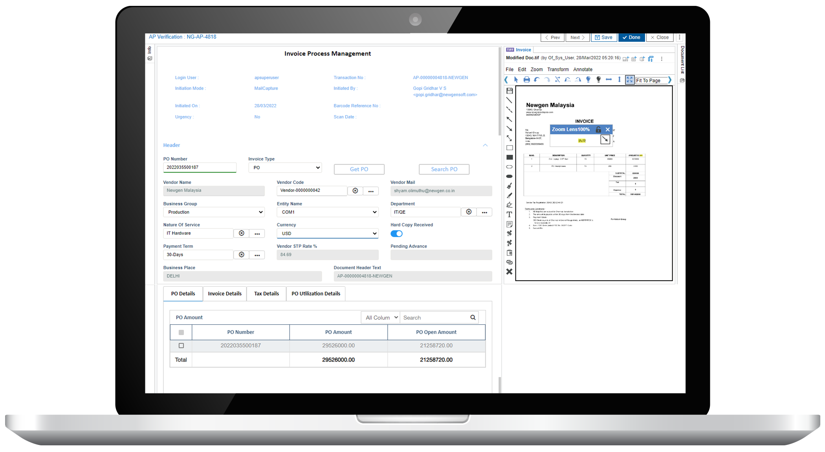The image size is (825, 452).
Task: Clear the Vendor Code field
Action: [355, 191]
